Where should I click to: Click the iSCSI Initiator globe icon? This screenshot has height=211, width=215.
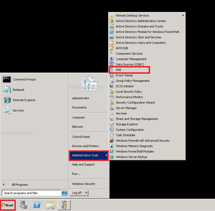coord(112,86)
